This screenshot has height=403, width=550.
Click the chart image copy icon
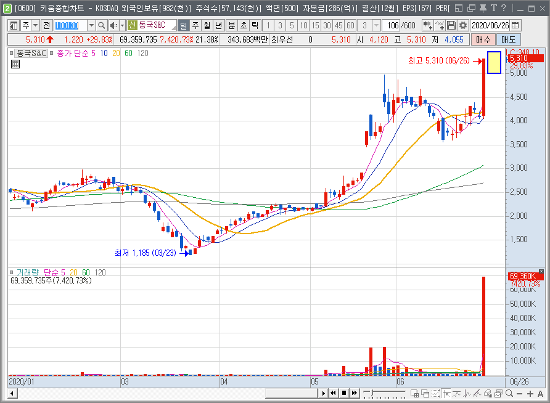click(498, 394)
